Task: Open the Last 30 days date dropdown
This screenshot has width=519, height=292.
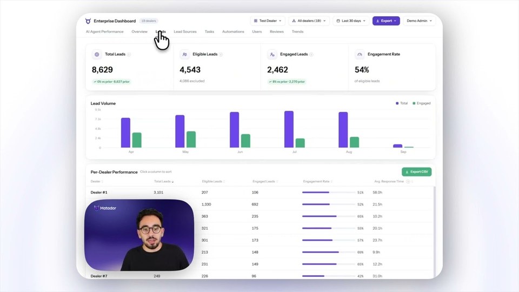Action: 351,21
